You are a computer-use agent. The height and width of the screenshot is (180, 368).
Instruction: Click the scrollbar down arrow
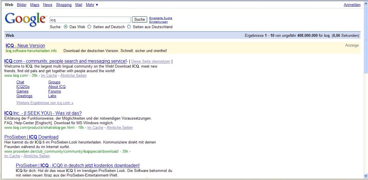click(x=366, y=175)
